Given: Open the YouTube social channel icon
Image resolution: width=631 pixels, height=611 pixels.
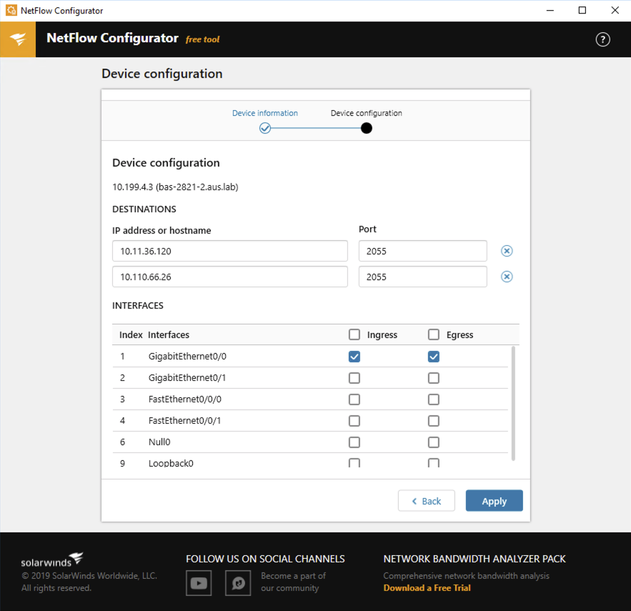Looking at the screenshot, I should [199, 583].
